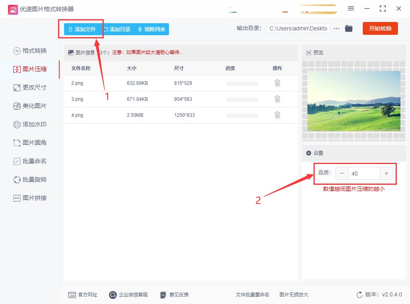Image resolution: width=410 pixels, height=304 pixels.
Task: Open the app hamburger menu
Action: (351, 8)
